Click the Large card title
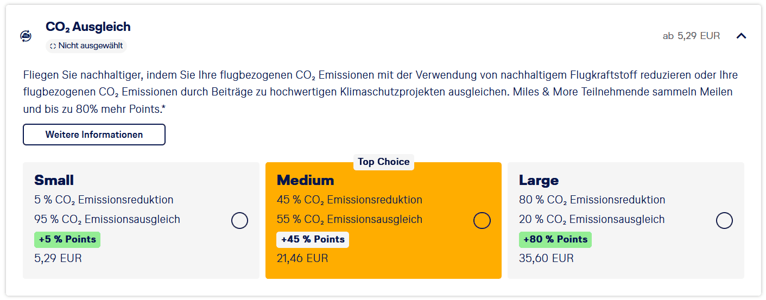Image resolution: width=766 pixels, height=300 pixels. coord(539,180)
